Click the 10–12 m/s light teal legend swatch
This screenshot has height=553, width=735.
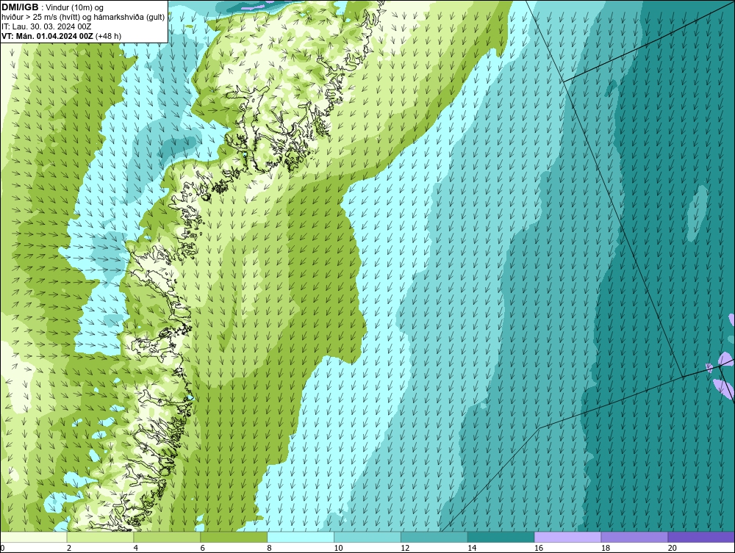pos(367,537)
